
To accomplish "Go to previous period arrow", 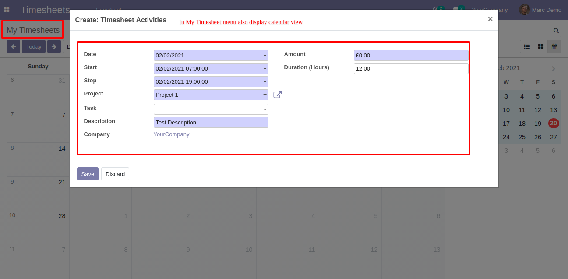I will (13, 46).
